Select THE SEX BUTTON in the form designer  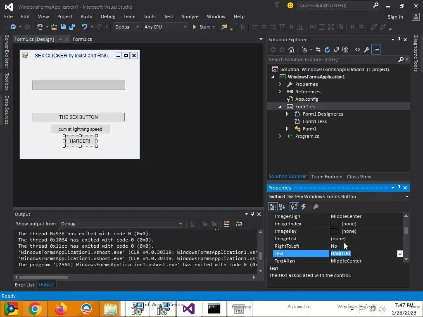[x=78, y=117]
